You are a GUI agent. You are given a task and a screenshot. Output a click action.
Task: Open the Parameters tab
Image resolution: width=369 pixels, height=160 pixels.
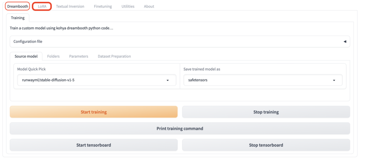(79, 56)
